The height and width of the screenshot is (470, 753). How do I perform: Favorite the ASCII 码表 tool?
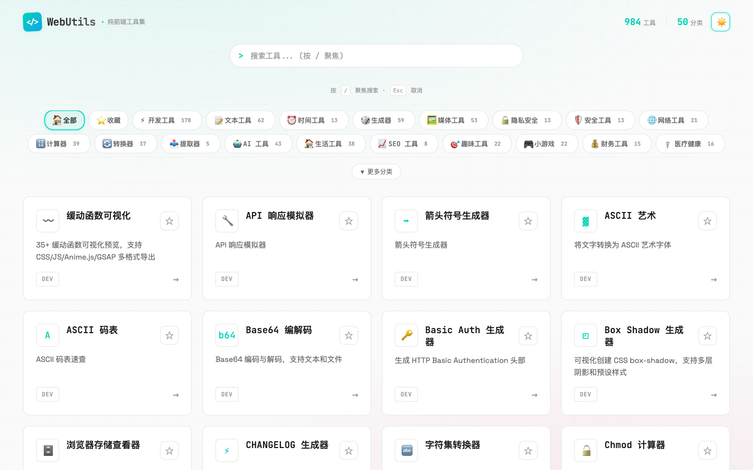(169, 335)
